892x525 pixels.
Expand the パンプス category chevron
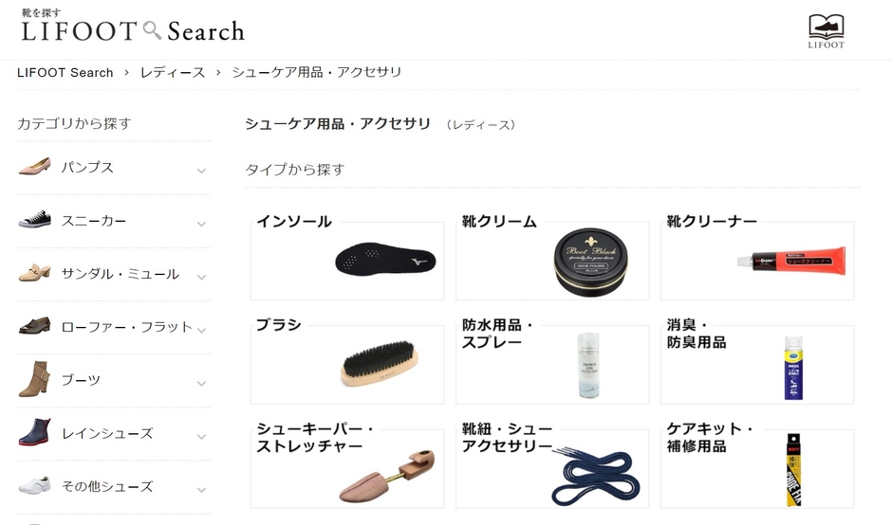click(x=201, y=171)
